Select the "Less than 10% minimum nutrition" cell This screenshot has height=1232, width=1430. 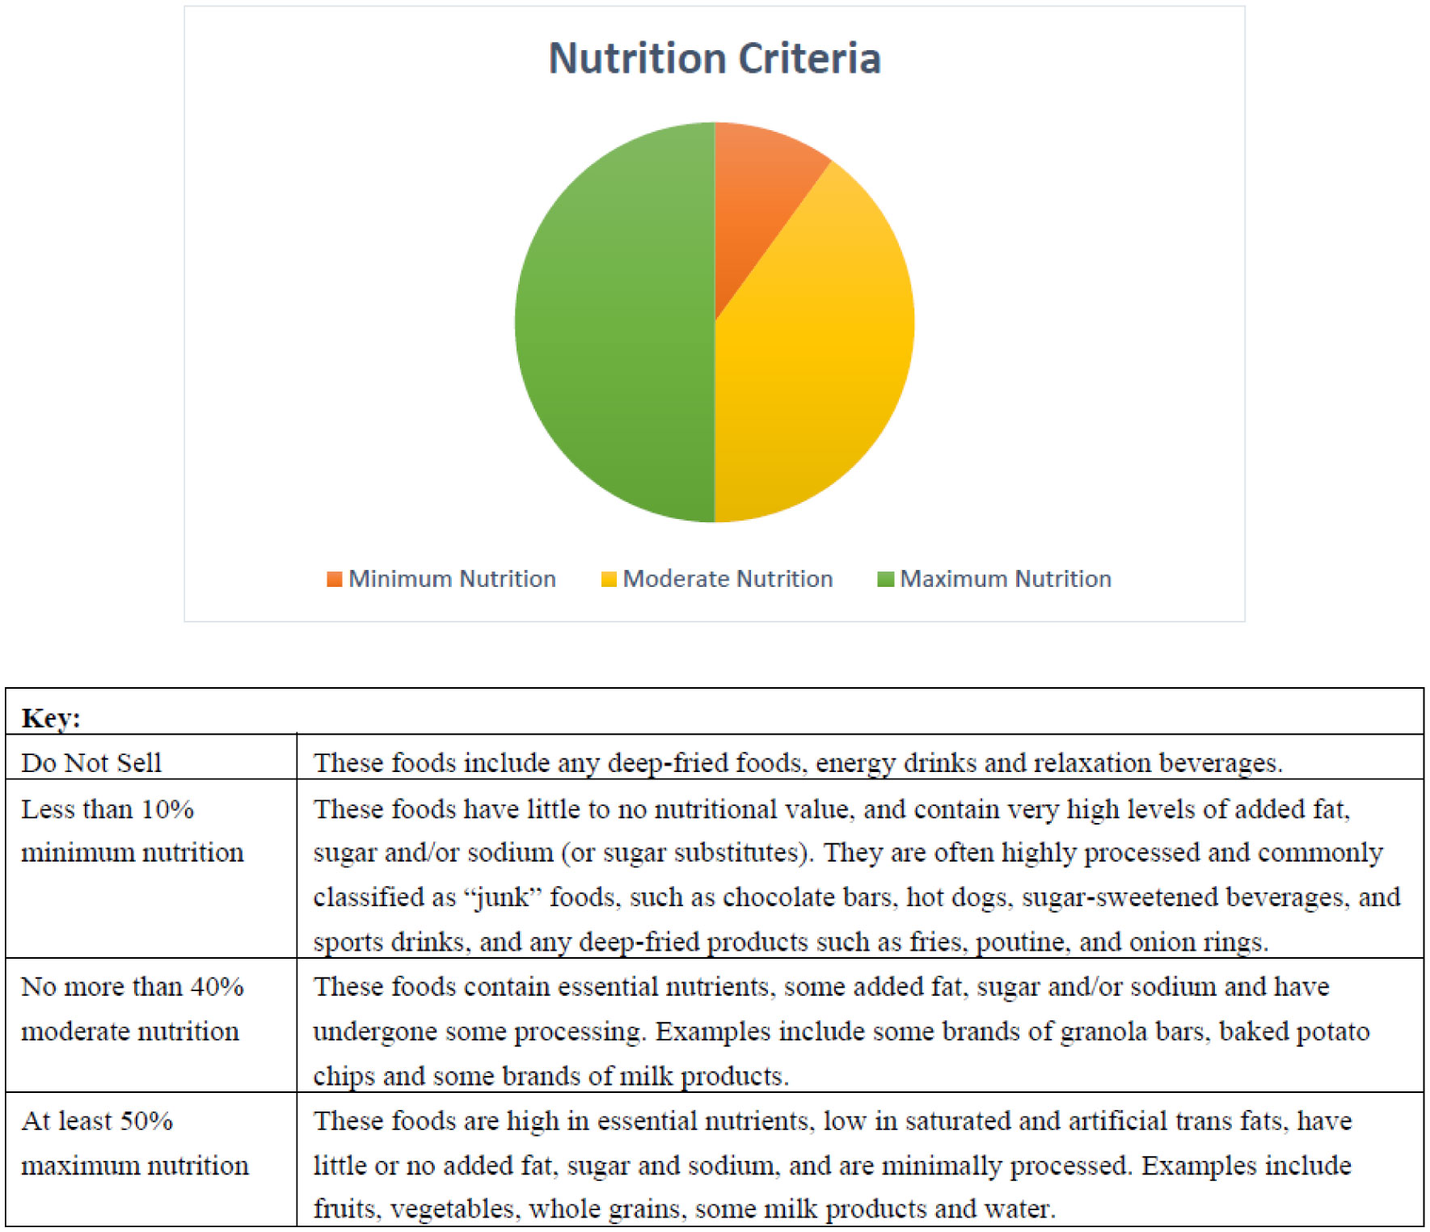[x=132, y=831]
